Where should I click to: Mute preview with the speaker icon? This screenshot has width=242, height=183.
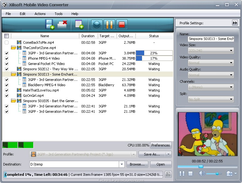[x=202, y=173]
